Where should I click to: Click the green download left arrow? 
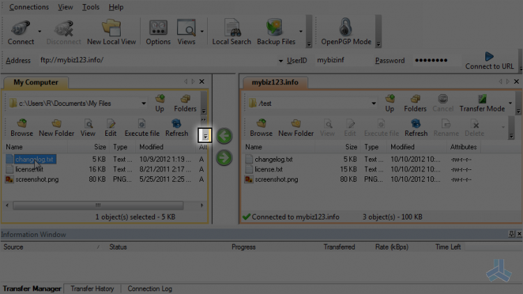[x=224, y=136]
